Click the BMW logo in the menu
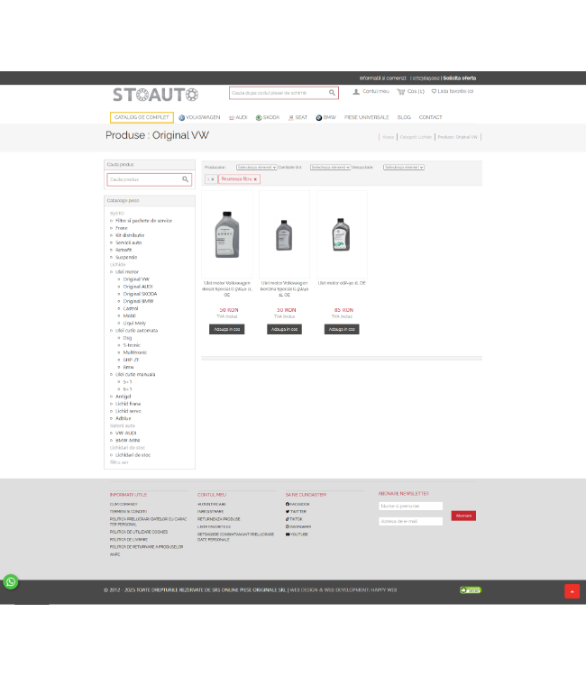Viewport: 586px width, 676px height. (318, 118)
